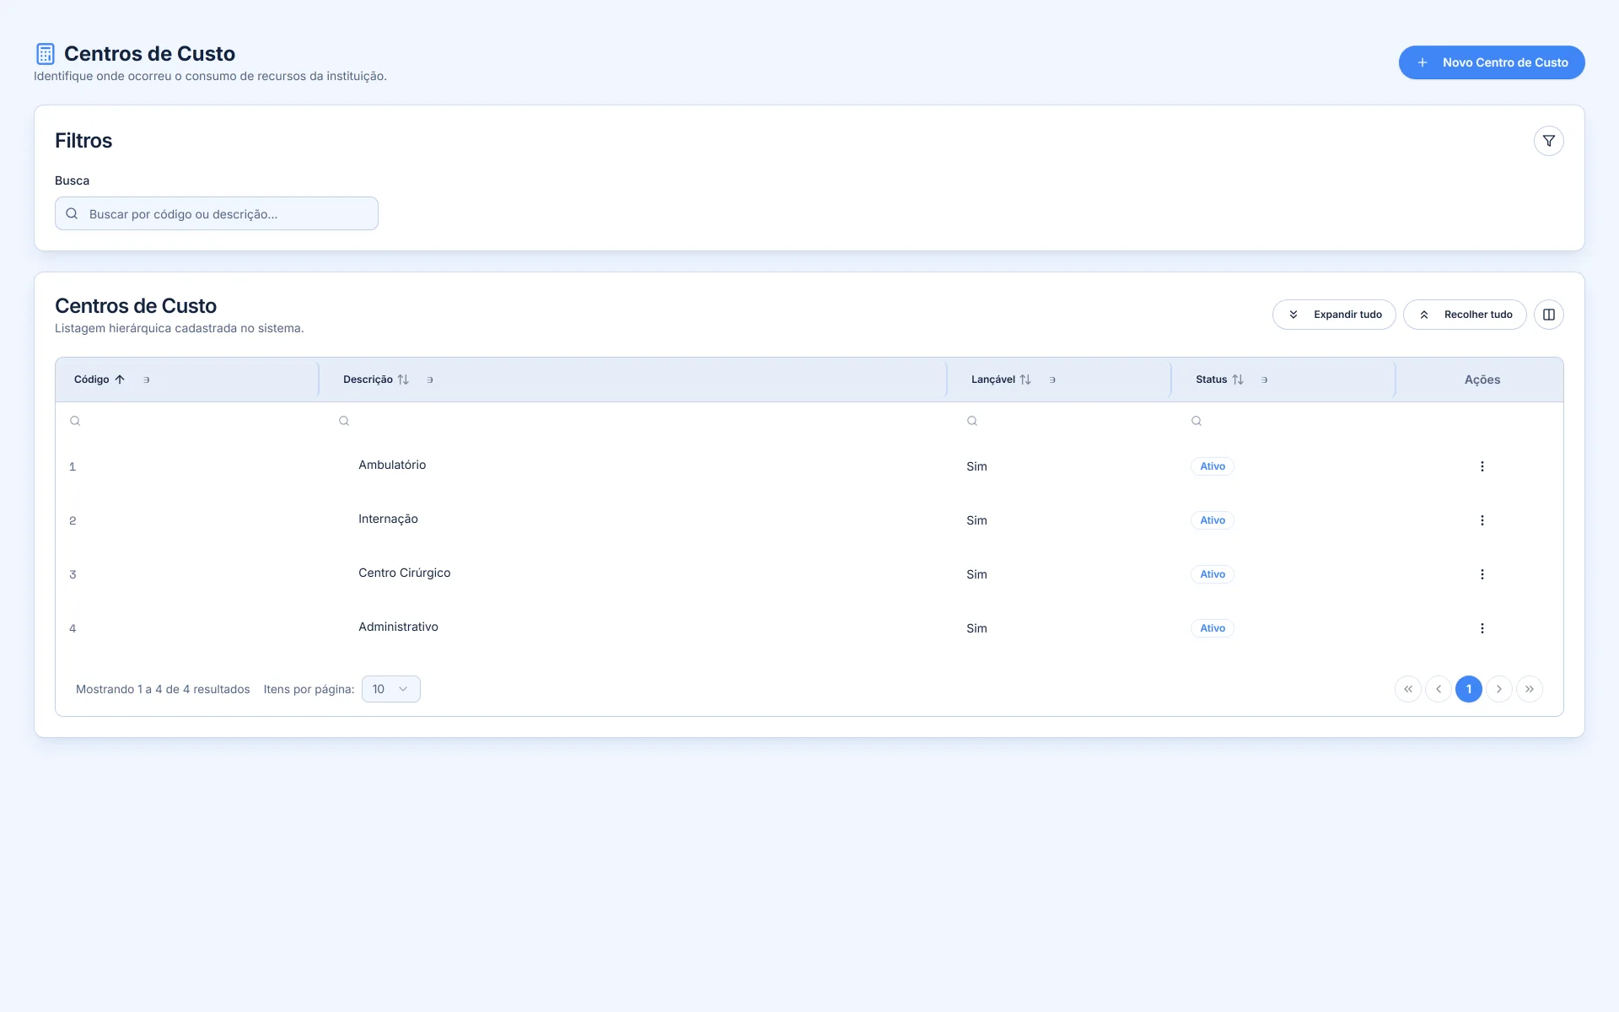Click the Internação description cell
This screenshot has width=1619, height=1012.
pos(388,519)
